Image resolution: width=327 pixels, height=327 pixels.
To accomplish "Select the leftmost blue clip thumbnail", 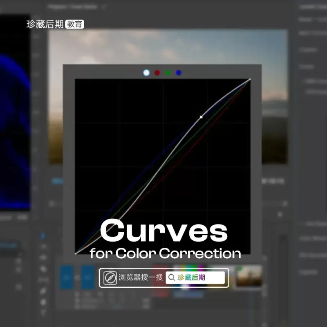I will coord(67,277).
